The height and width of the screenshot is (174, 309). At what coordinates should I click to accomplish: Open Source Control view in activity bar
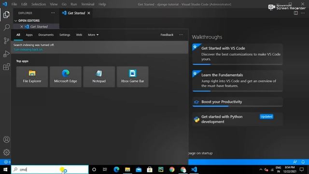click(x=6, y=41)
